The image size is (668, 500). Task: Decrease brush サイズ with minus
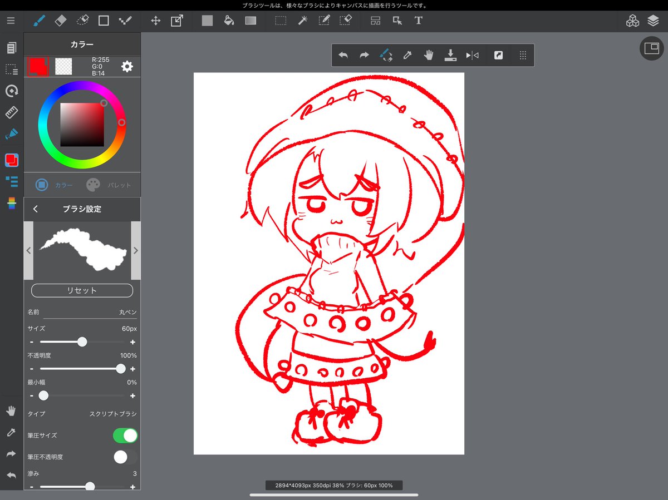(x=32, y=342)
